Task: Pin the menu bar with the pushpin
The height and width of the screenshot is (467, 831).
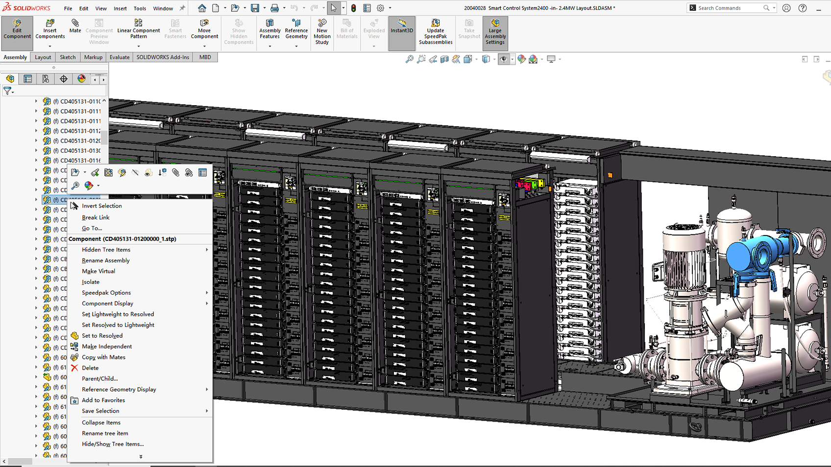Action: click(182, 8)
